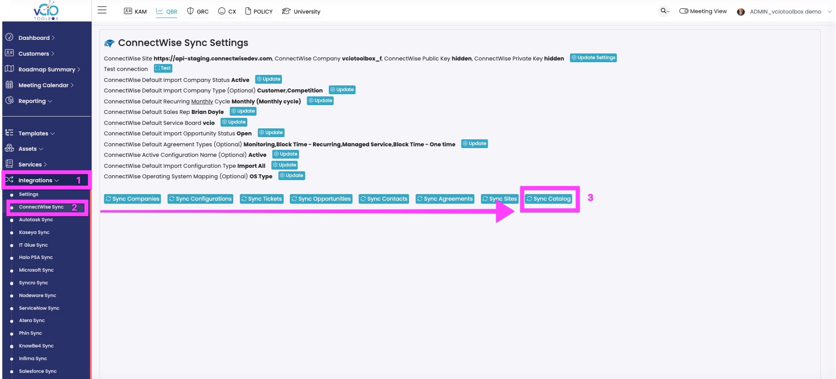Click the Sync Agreements button

pos(445,199)
